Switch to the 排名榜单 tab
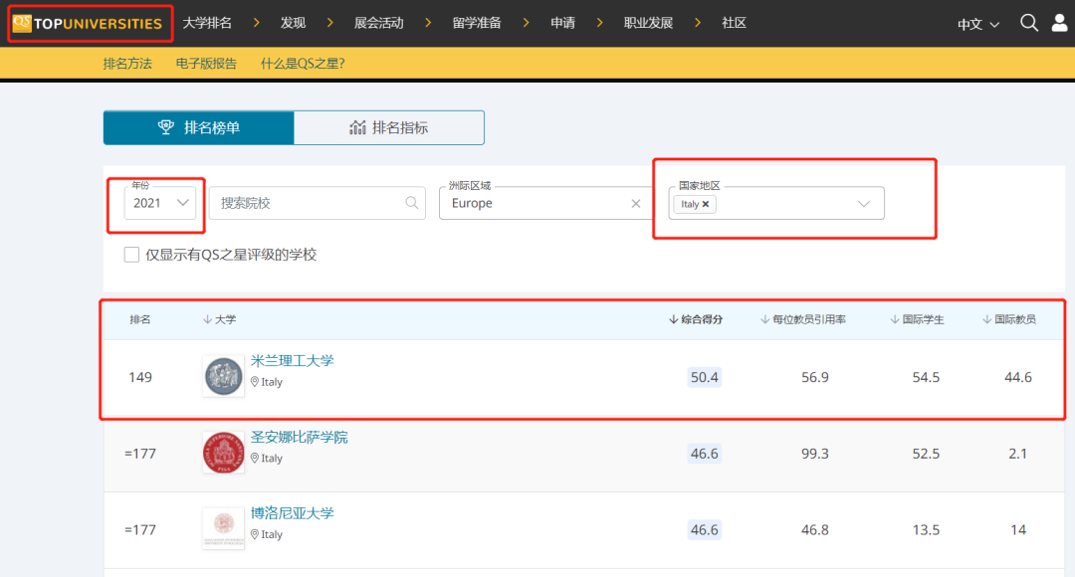This screenshot has width=1075, height=577. (199, 127)
